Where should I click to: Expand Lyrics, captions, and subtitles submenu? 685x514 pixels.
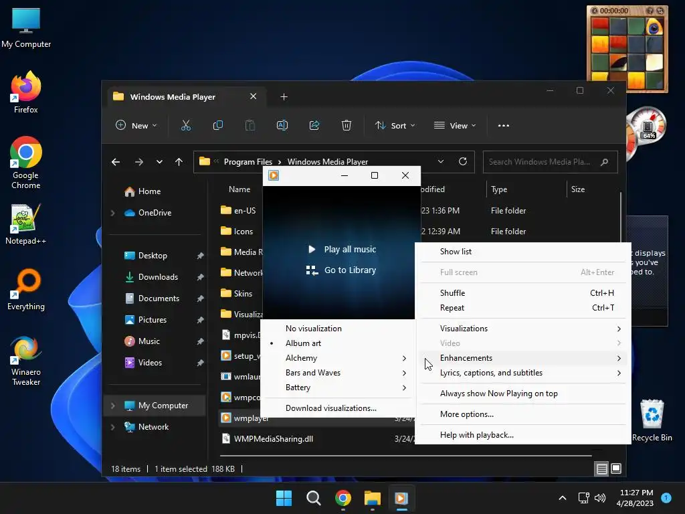pyautogui.click(x=523, y=373)
